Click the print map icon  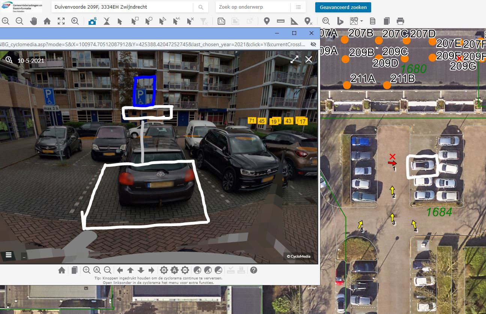point(400,21)
